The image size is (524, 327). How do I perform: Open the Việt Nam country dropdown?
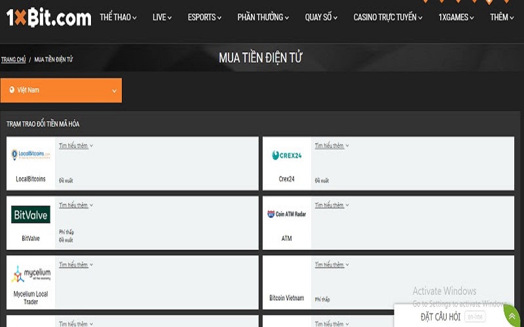[61, 90]
